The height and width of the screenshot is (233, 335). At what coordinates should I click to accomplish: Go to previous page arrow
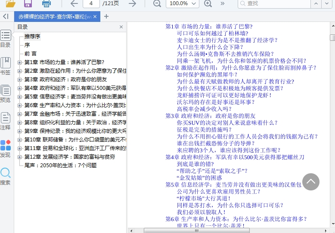click(74, 3)
